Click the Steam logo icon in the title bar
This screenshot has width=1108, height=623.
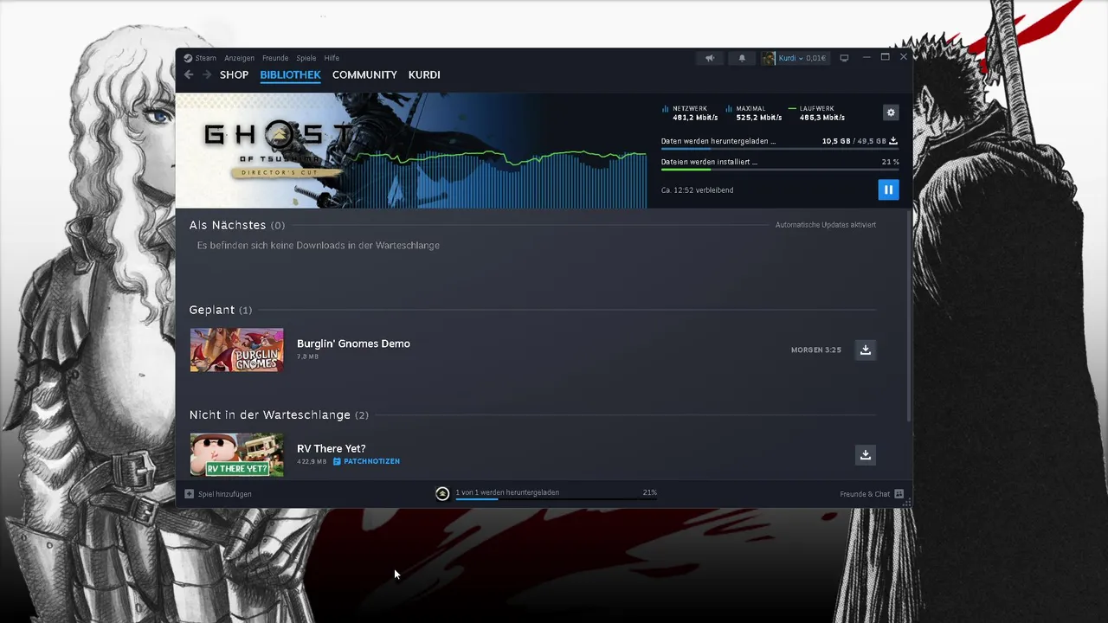(x=188, y=58)
